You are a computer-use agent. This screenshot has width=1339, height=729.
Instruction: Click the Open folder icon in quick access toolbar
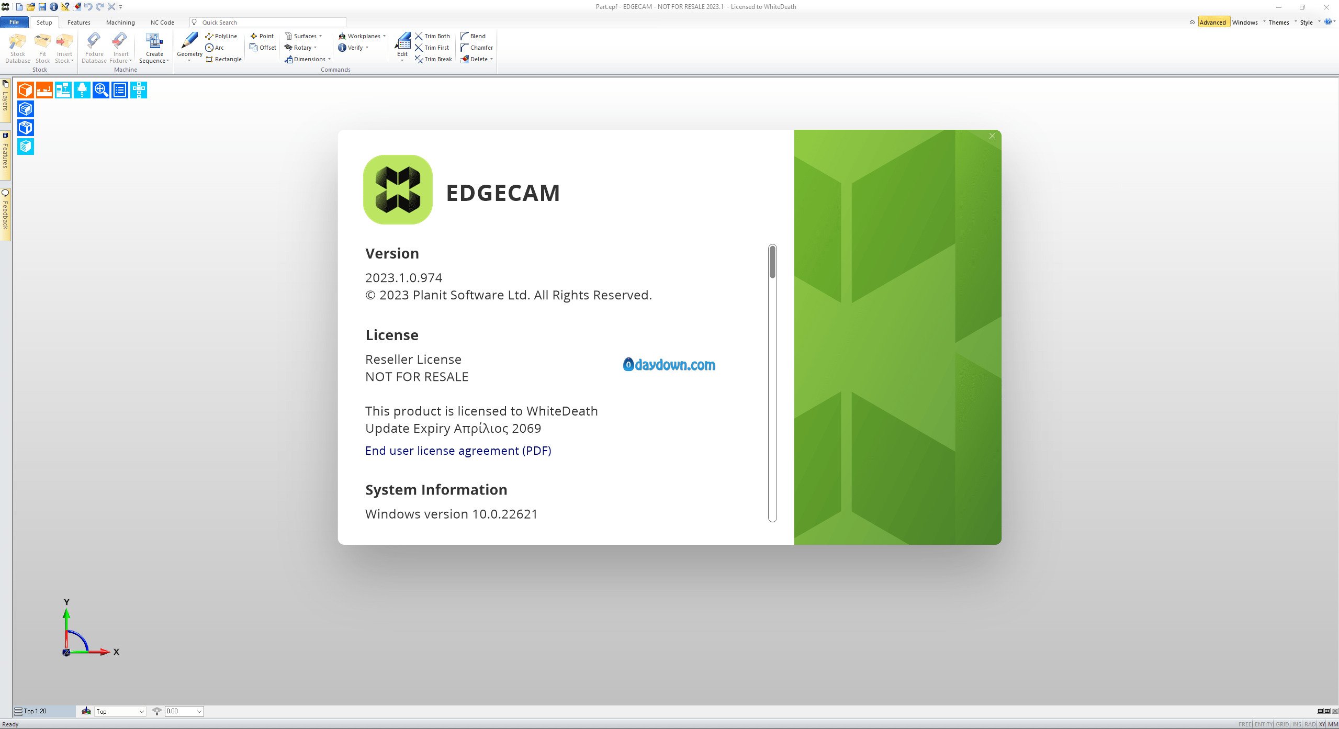point(31,7)
